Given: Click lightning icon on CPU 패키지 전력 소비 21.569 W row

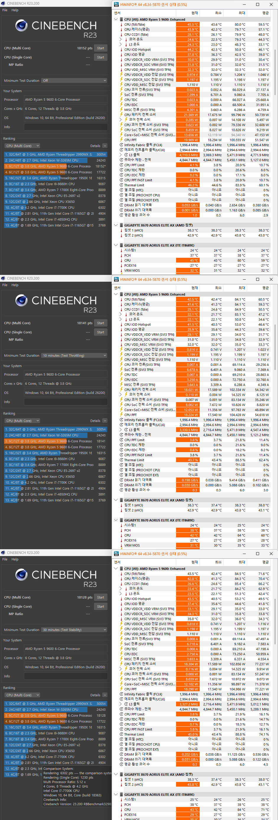Looking at the screenshot, I should pyautogui.click(x=121, y=115).
